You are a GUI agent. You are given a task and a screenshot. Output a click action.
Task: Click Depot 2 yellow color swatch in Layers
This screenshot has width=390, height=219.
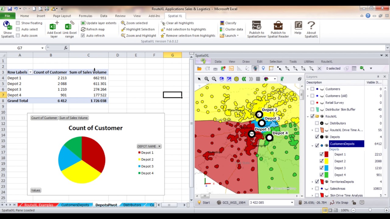point(326,161)
